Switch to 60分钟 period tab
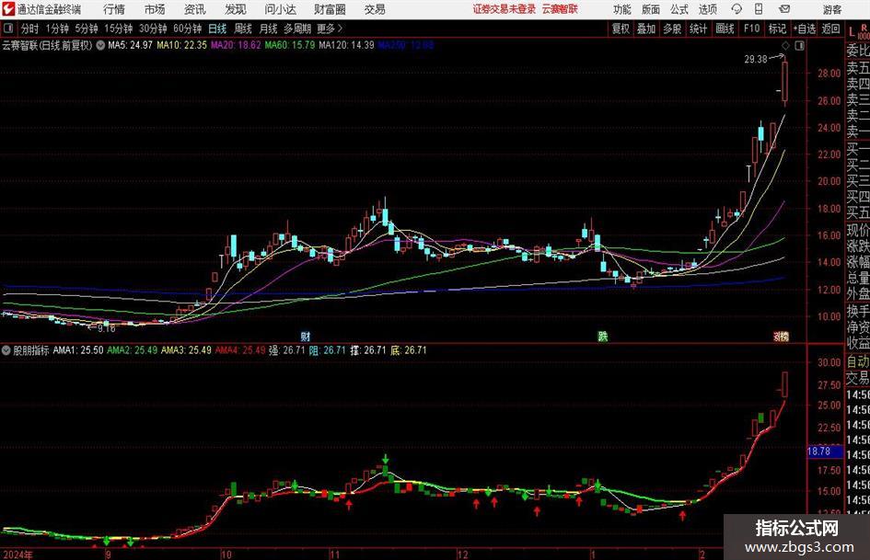 pyautogui.click(x=187, y=29)
